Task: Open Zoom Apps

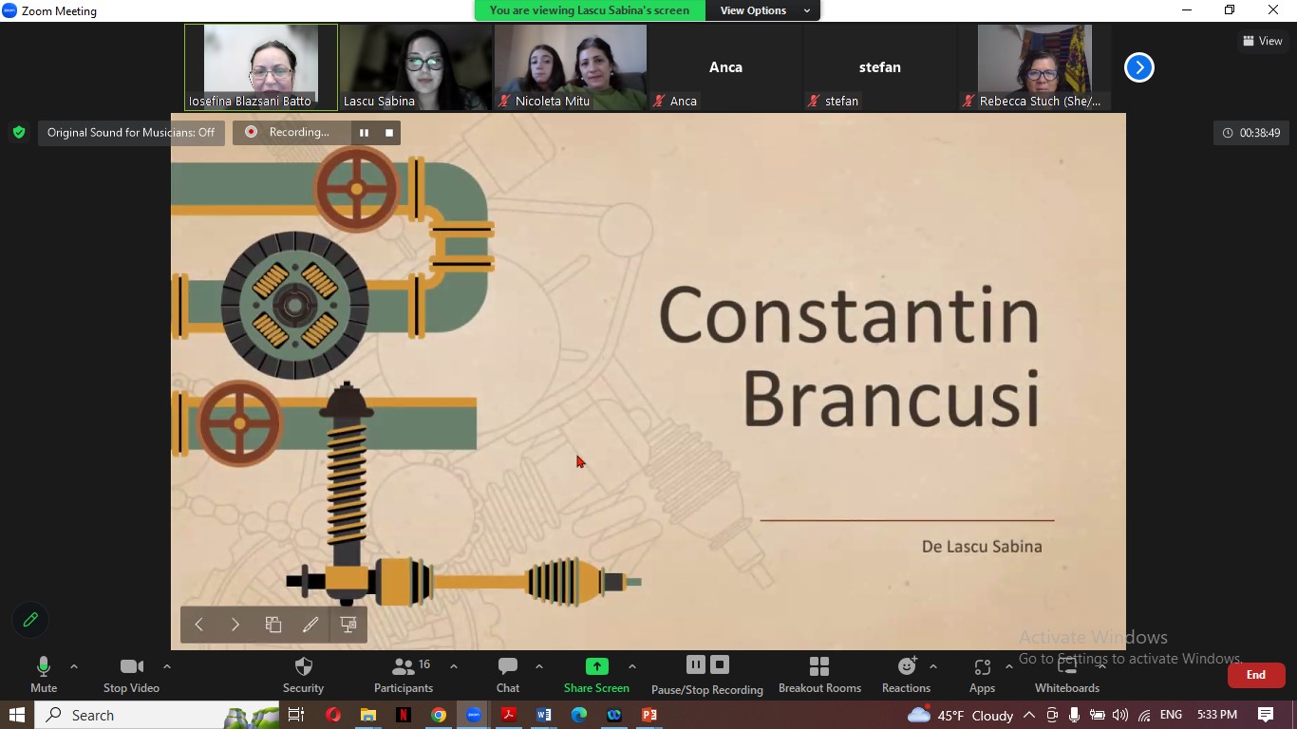Action: [982, 675]
